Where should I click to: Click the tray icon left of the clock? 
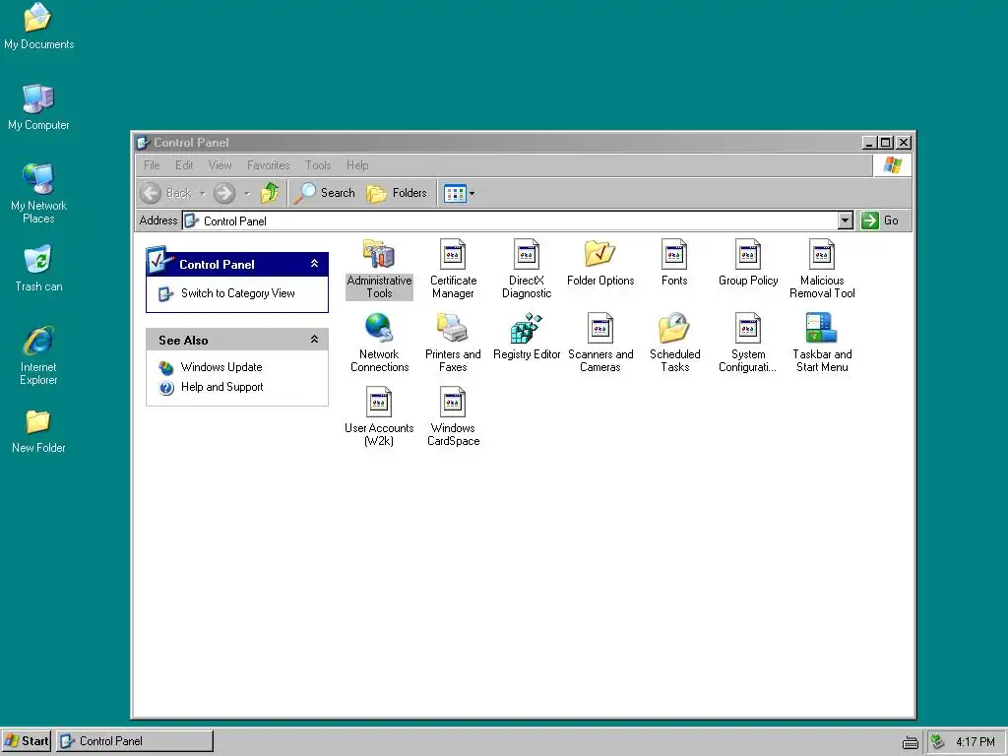pyautogui.click(x=938, y=742)
